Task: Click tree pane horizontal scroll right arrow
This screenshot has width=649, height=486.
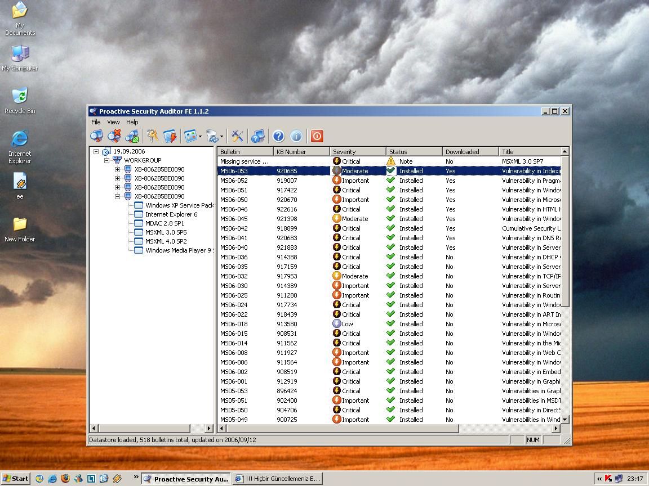Action: click(210, 429)
